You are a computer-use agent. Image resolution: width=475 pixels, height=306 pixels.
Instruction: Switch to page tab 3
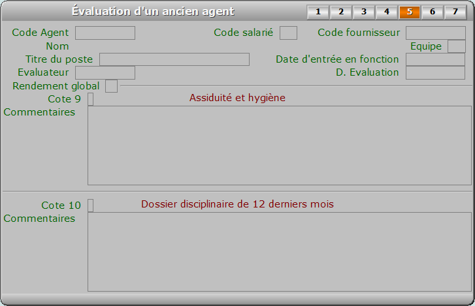364,12
